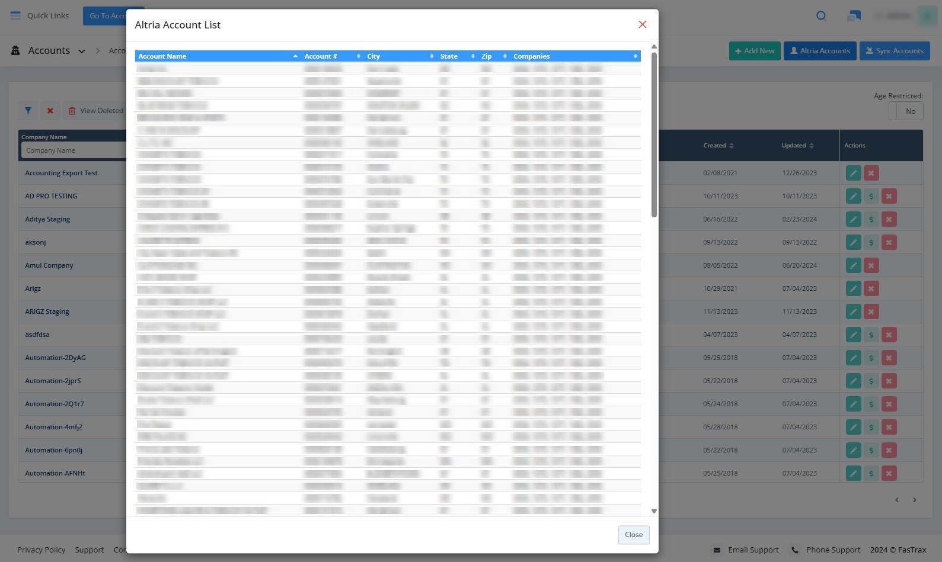942x562 pixels.
Task: Click the Quick Links label
Action: point(48,15)
